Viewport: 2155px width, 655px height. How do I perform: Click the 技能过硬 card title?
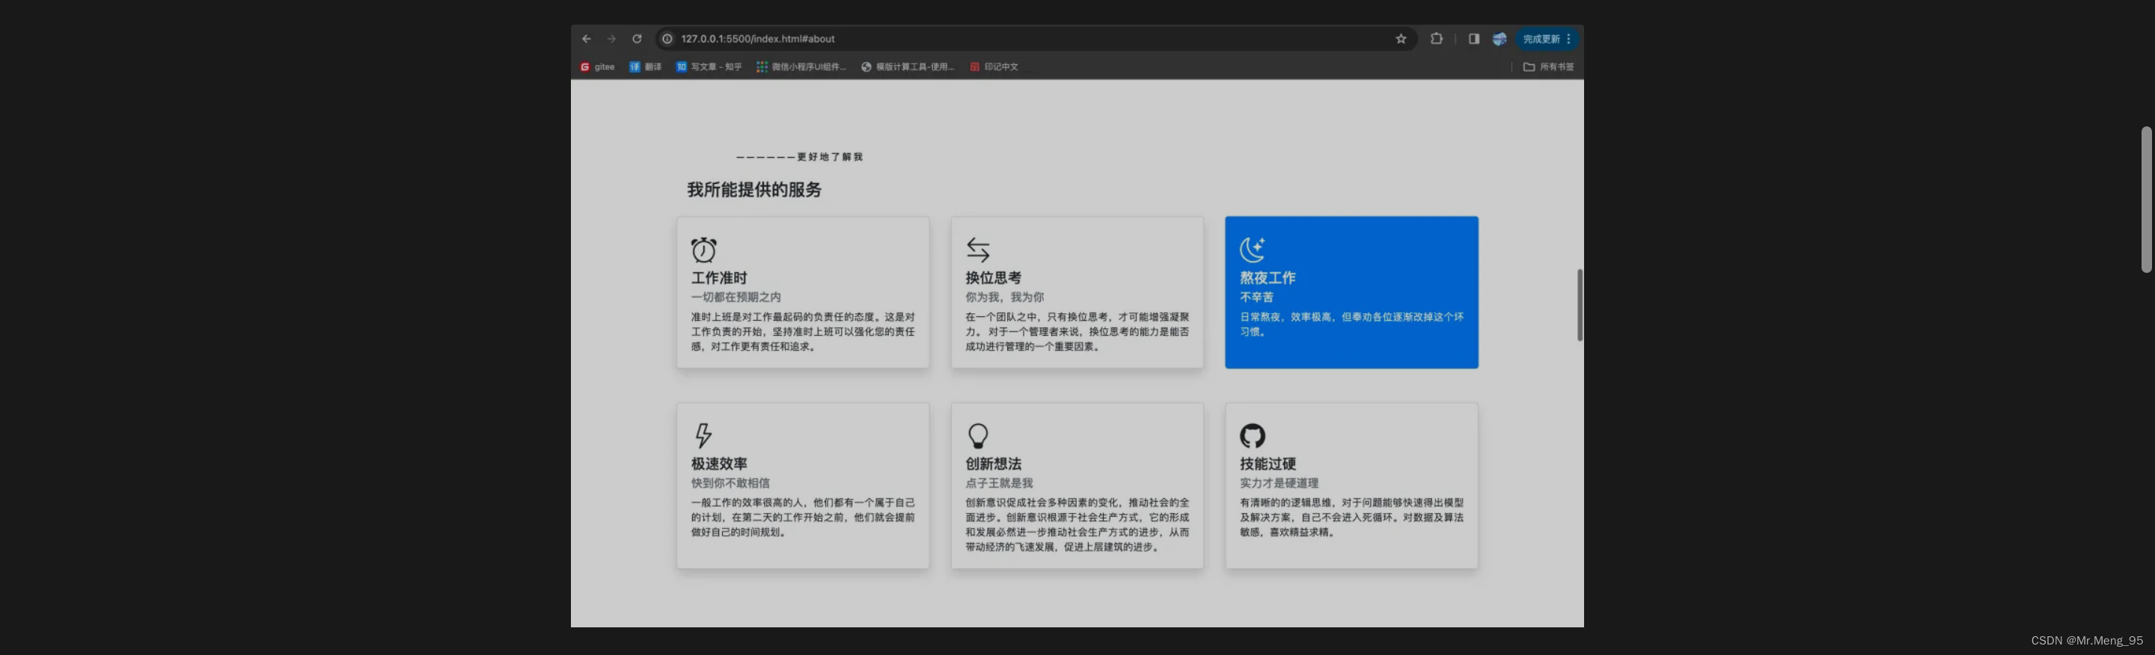click(1268, 464)
